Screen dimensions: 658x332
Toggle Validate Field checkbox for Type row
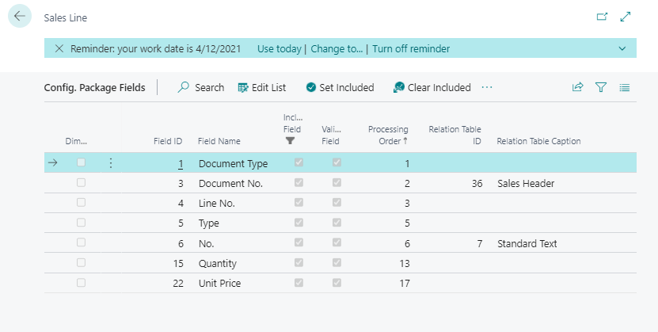click(x=337, y=223)
